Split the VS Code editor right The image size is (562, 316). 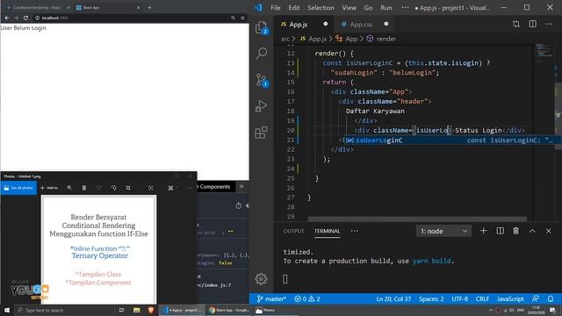pos(533,24)
